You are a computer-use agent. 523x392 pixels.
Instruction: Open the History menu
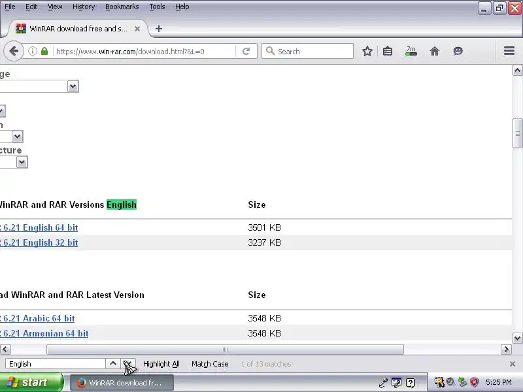84,7
